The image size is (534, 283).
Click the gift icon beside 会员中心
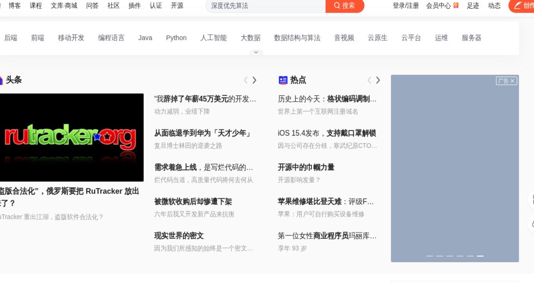tap(456, 5)
